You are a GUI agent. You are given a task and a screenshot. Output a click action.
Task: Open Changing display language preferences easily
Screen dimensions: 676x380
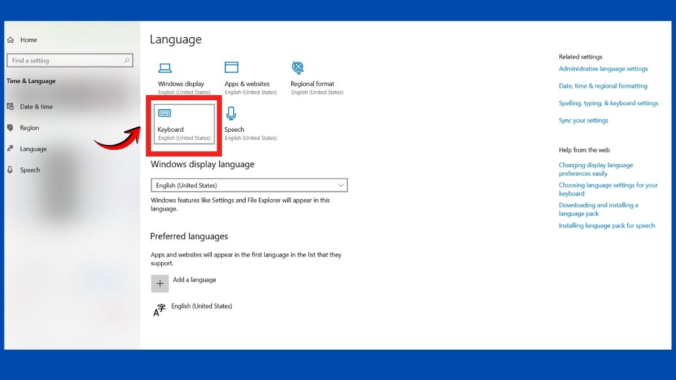[x=595, y=169]
